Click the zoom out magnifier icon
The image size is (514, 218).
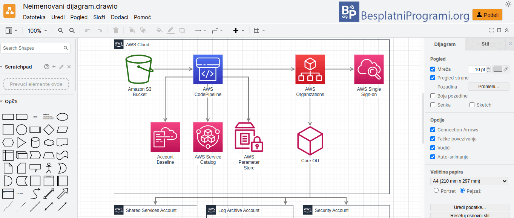point(72,30)
